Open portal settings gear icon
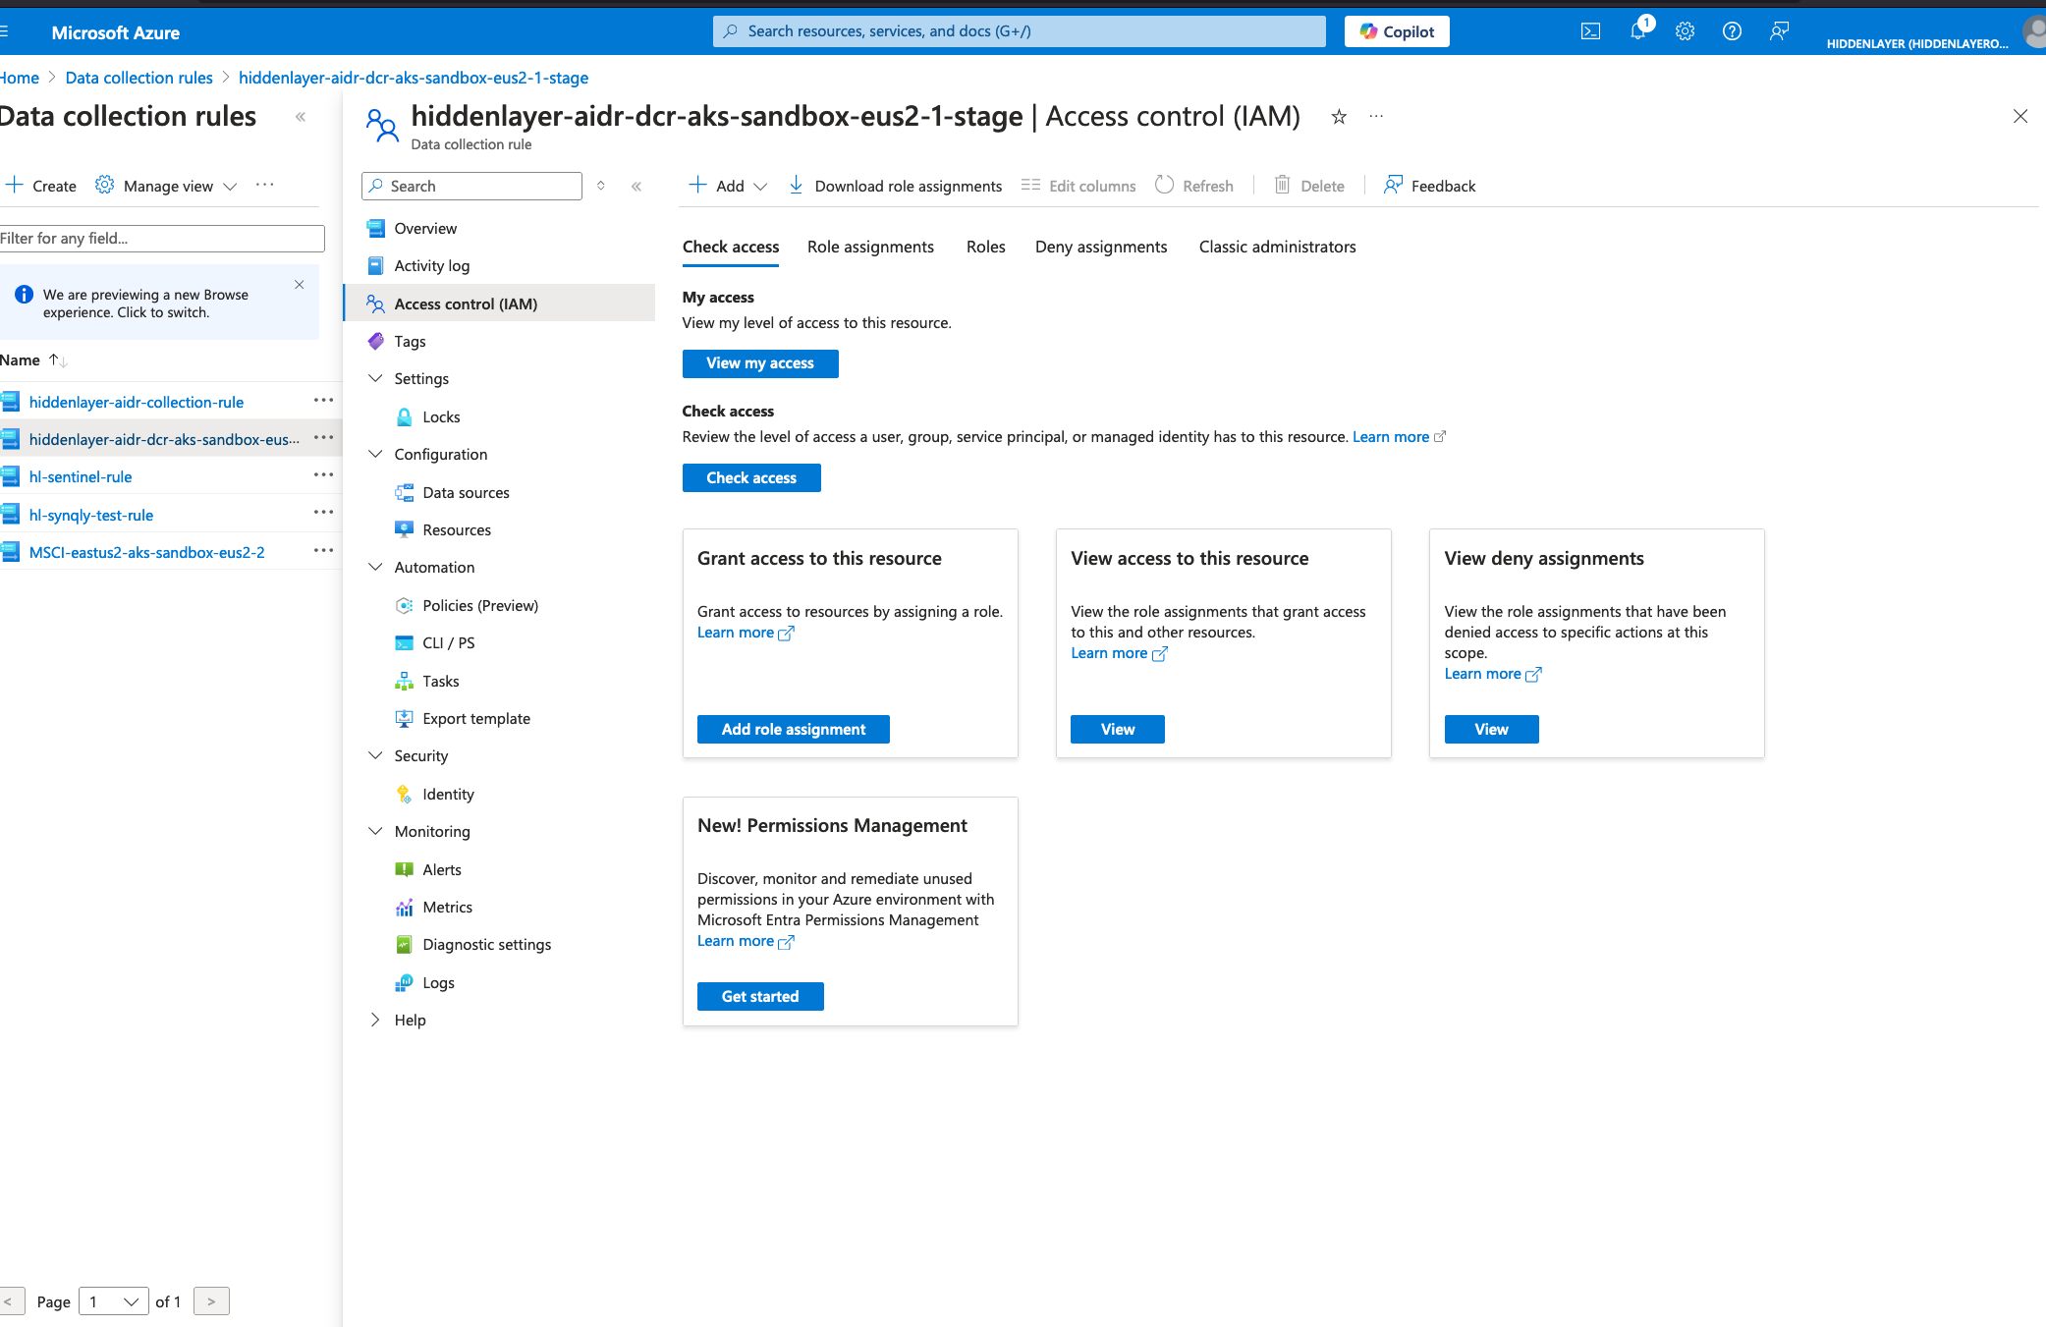 click(1685, 31)
